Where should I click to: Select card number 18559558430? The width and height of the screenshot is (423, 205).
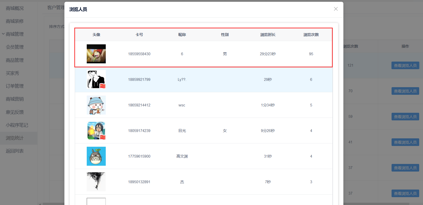point(139,54)
